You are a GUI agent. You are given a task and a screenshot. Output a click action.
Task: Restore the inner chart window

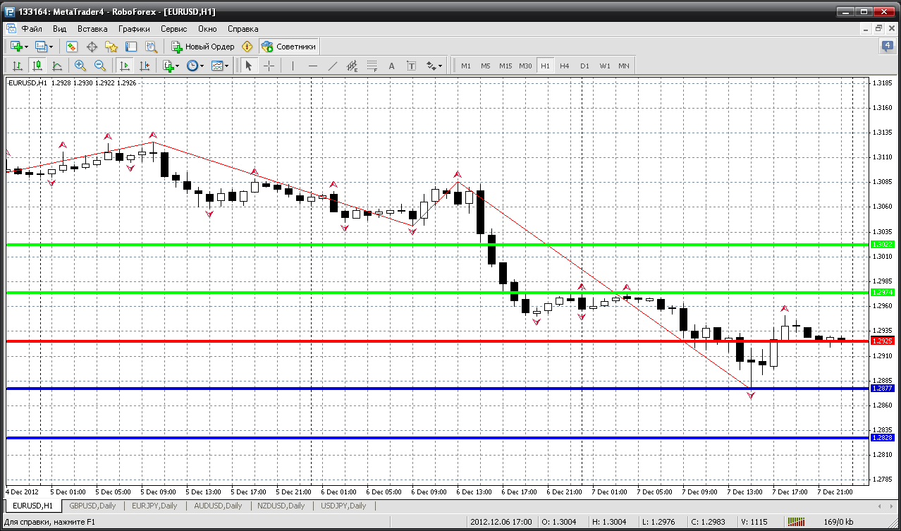tap(878, 29)
